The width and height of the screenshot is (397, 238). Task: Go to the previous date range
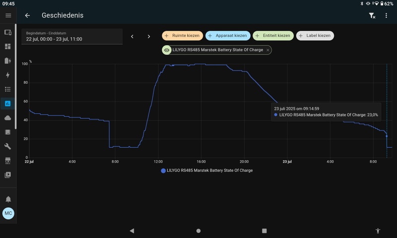[132, 36]
